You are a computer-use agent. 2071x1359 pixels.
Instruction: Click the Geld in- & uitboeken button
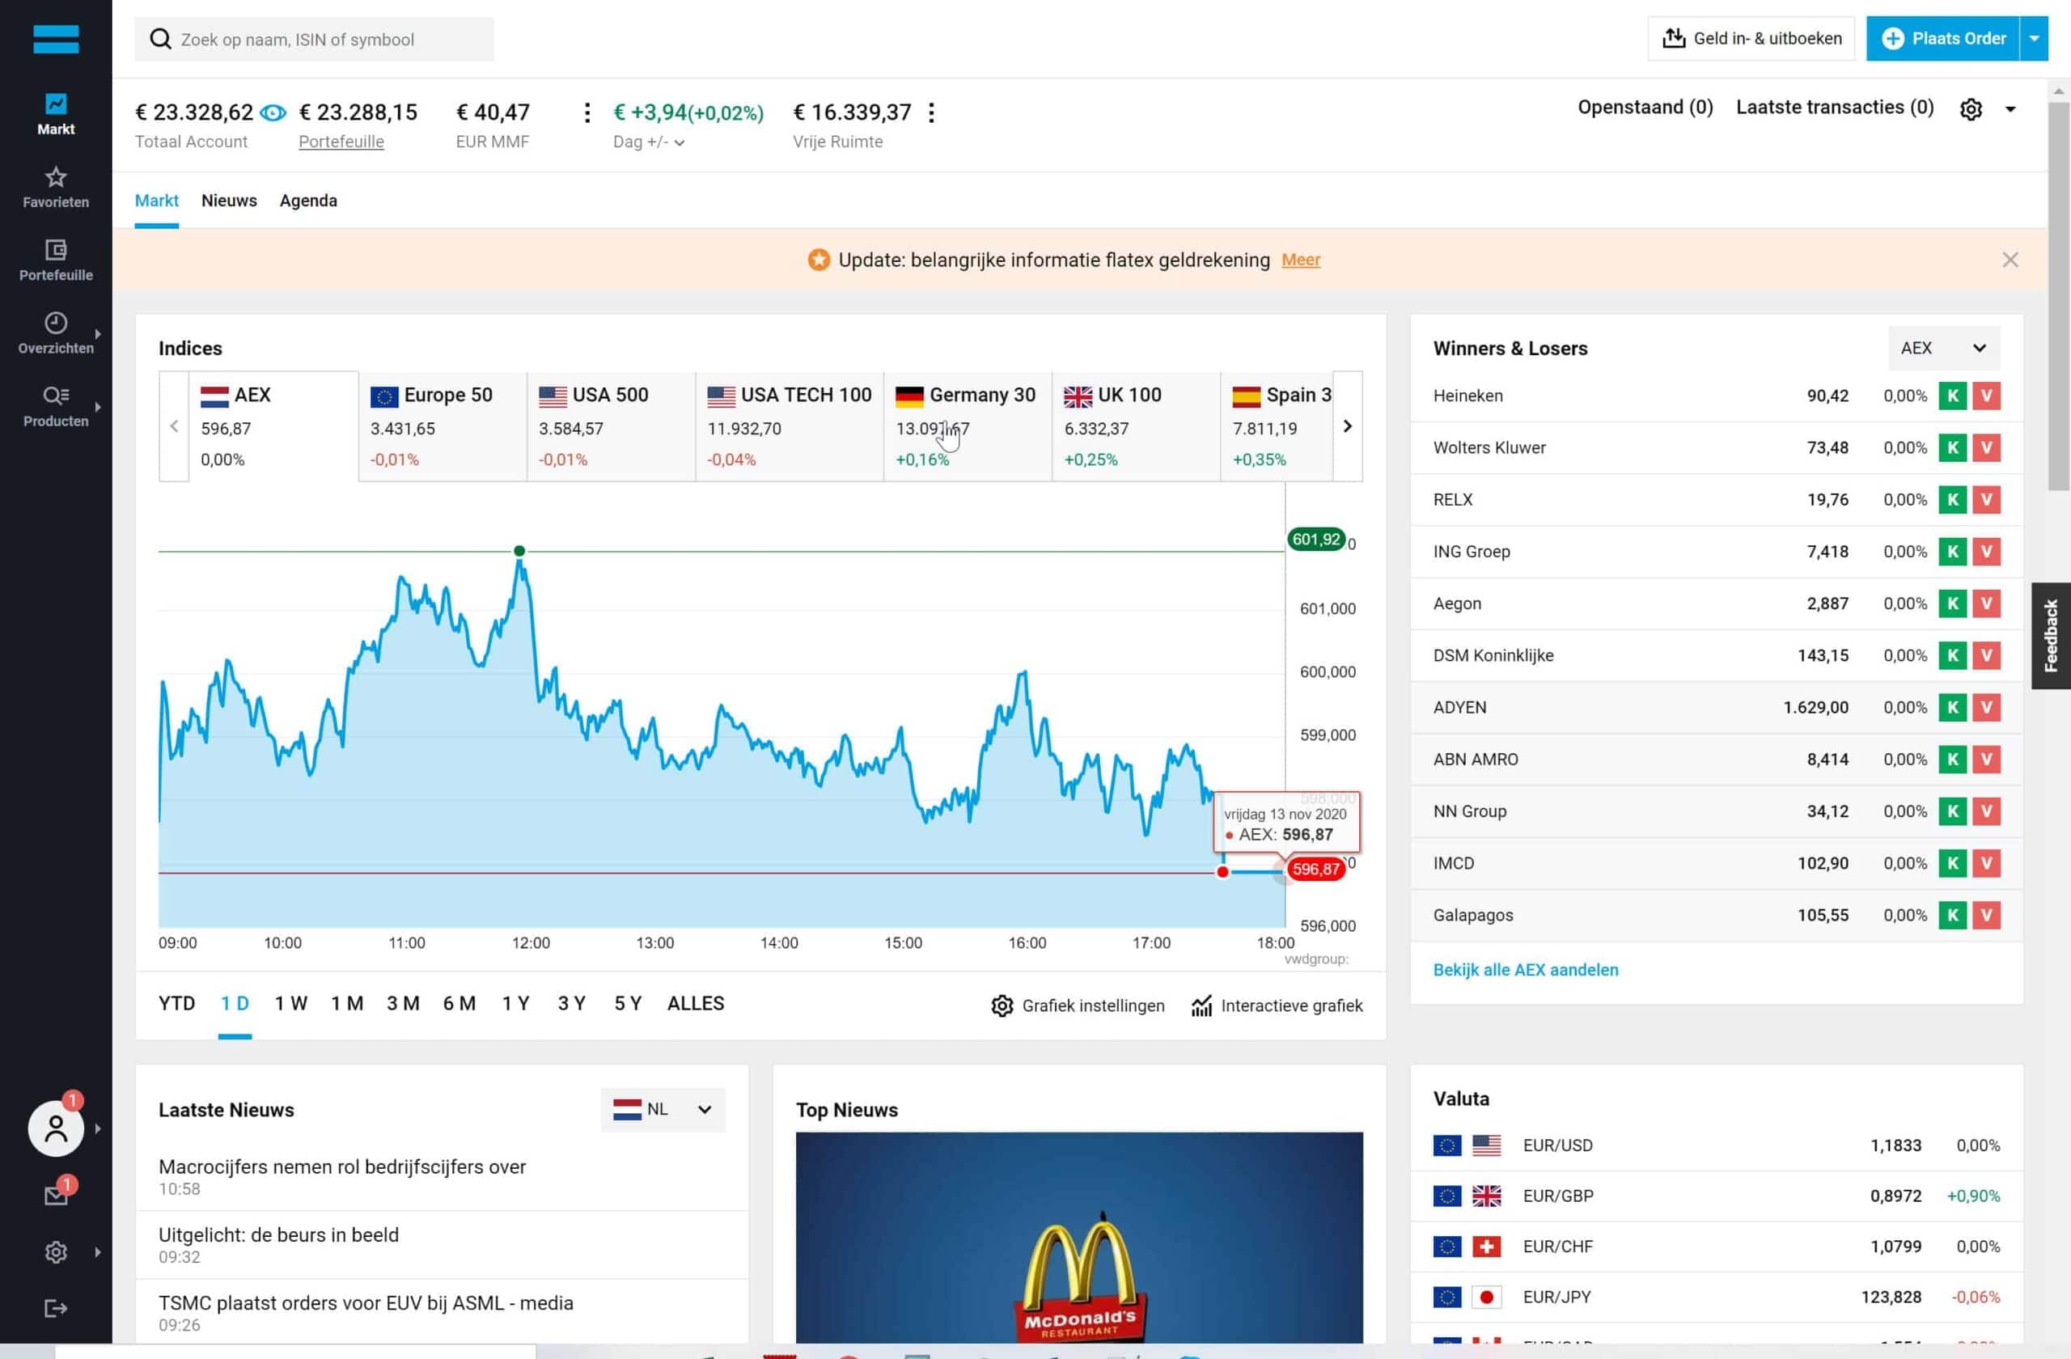click(1751, 38)
